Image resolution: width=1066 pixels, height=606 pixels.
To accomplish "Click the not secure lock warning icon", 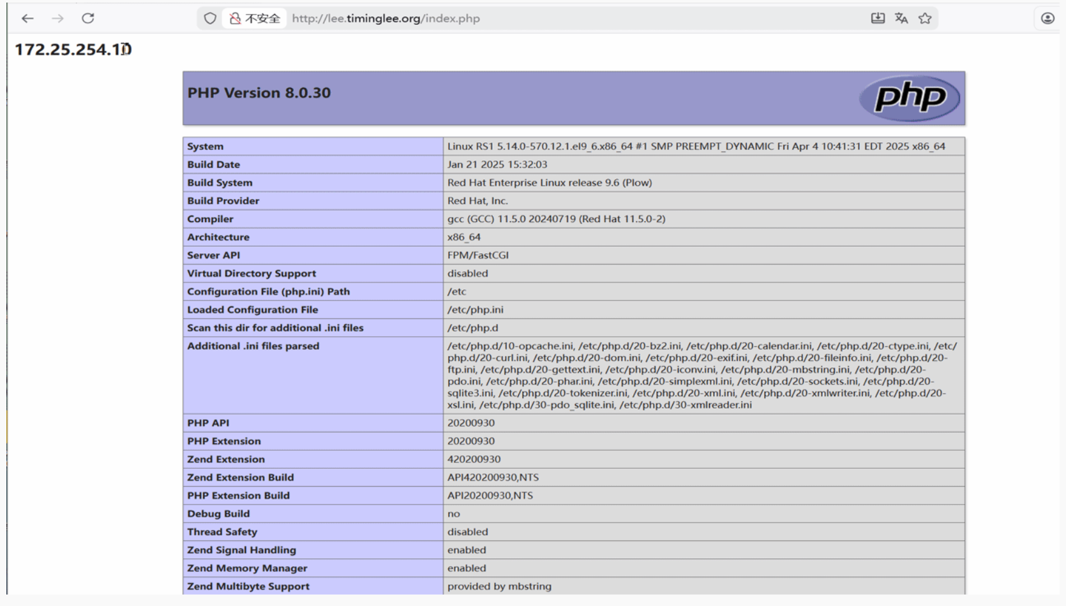I will [235, 18].
